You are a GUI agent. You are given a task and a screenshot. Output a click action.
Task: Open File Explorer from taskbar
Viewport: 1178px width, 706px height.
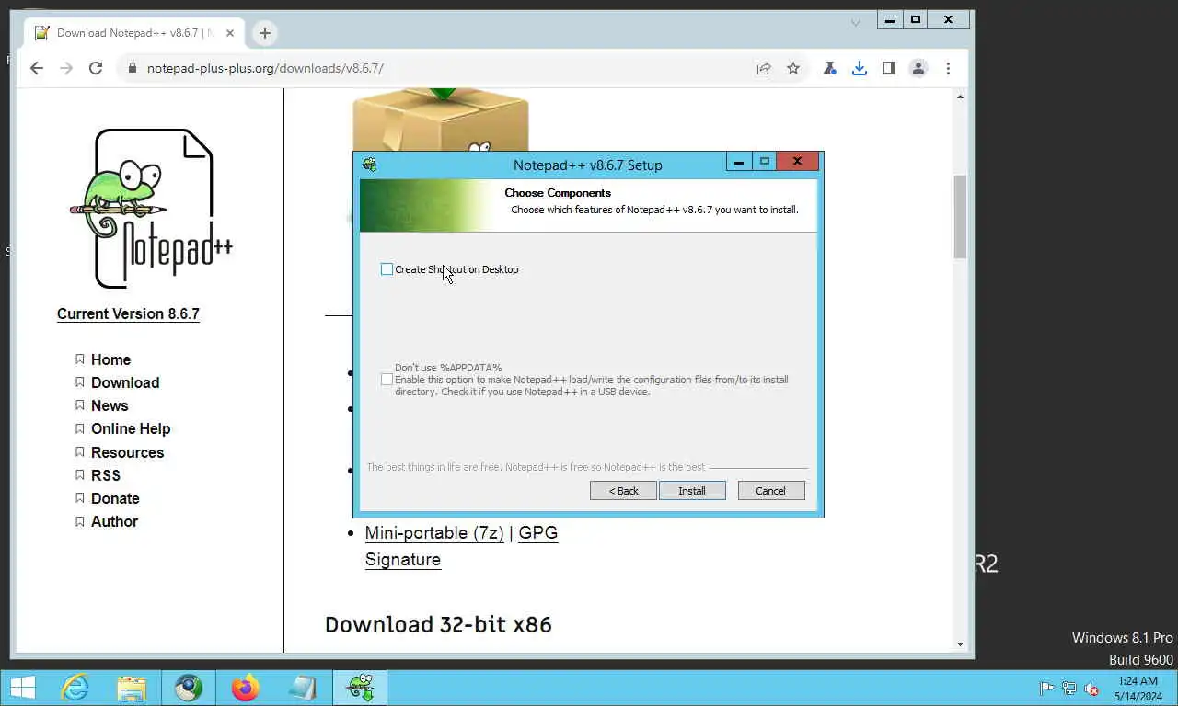pos(132,688)
